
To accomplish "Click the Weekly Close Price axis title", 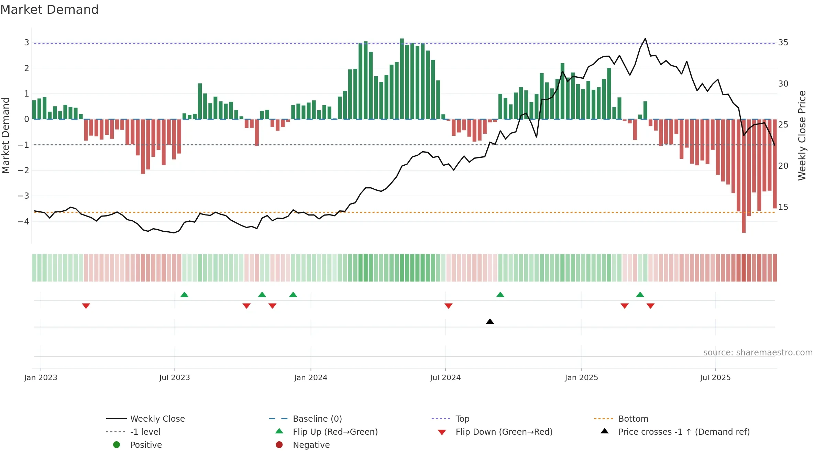I will (802, 135).
